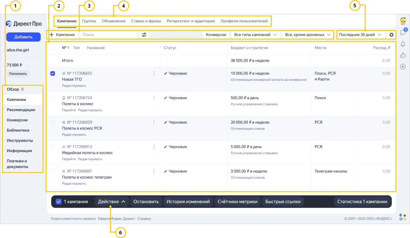The image size is (410, 238).
Task: Open three-dot menu for Новая ТГО
Action: 154,74
